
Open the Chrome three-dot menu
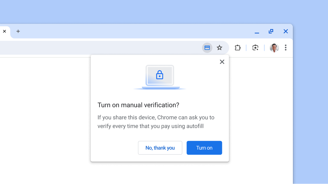click(x=285, y=48)
